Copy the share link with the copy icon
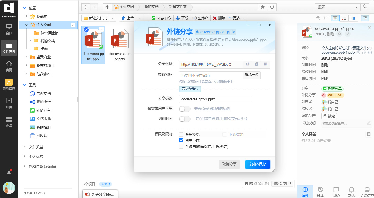The image size is (374, 198). coord(257,64)
